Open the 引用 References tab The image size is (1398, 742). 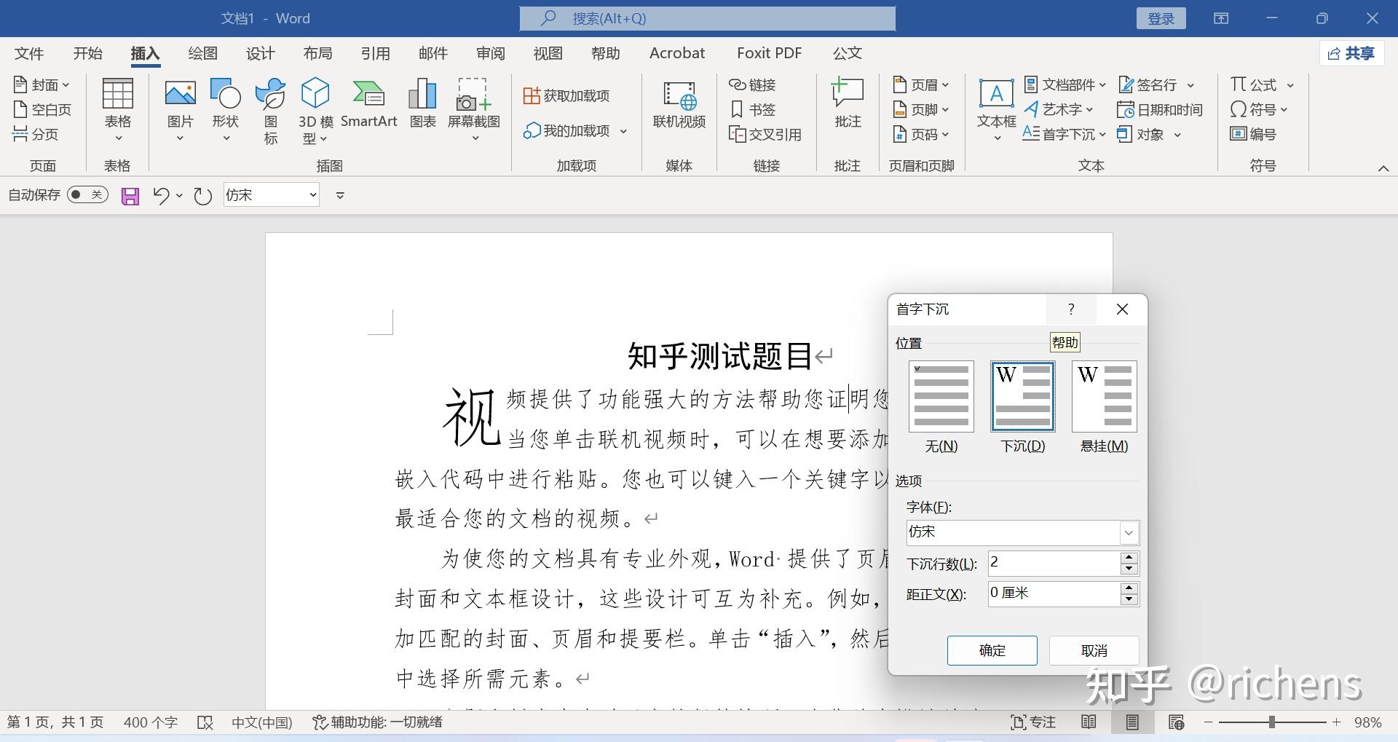tap(375, 53)
